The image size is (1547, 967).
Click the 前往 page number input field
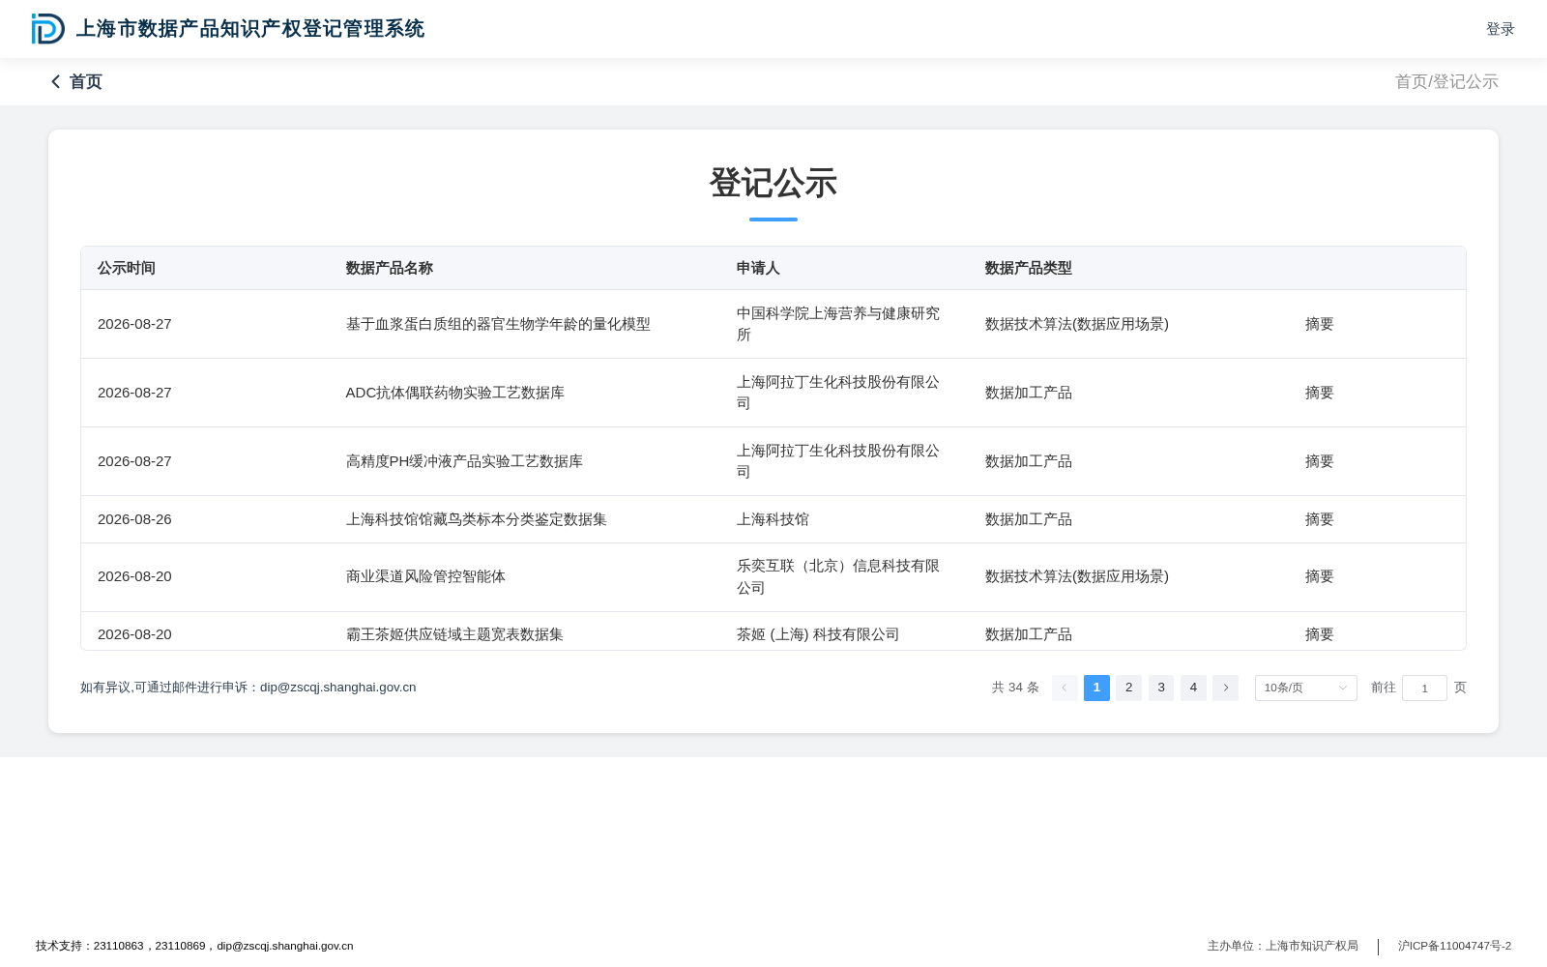1424,688
